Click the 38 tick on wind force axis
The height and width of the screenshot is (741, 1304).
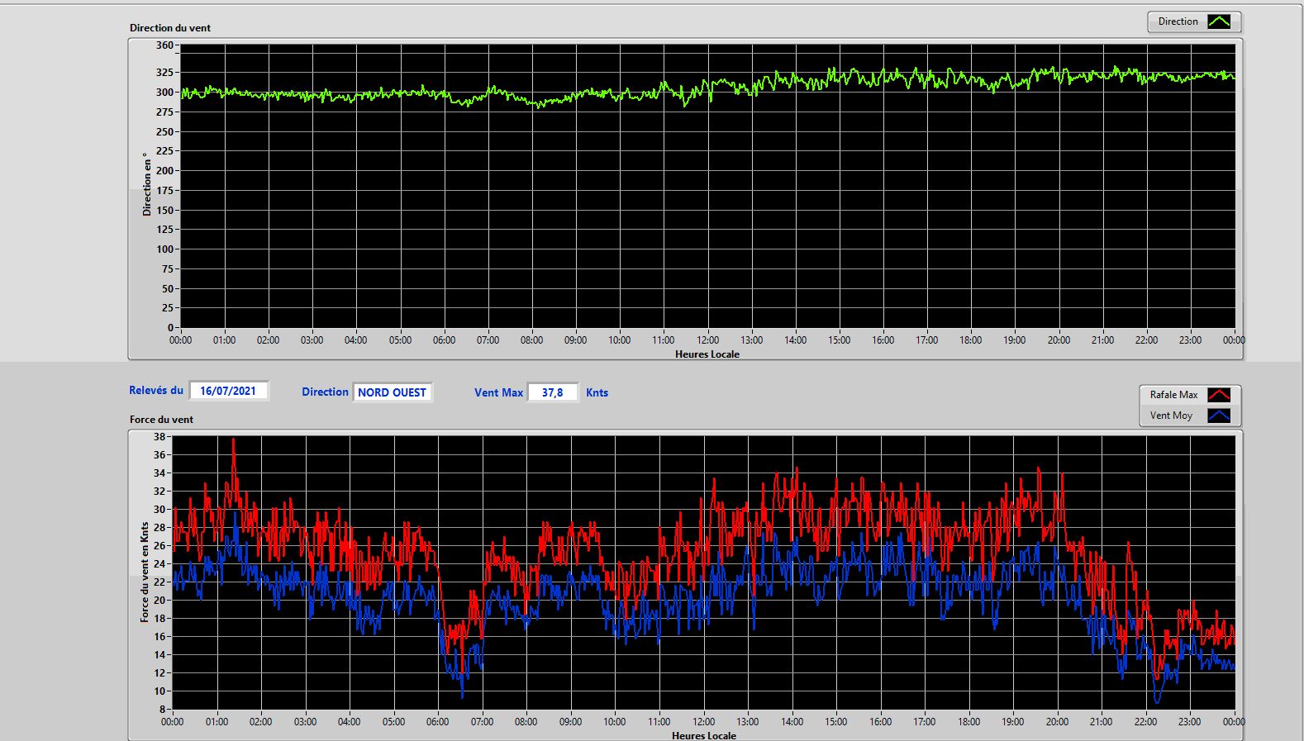(159, 437)
